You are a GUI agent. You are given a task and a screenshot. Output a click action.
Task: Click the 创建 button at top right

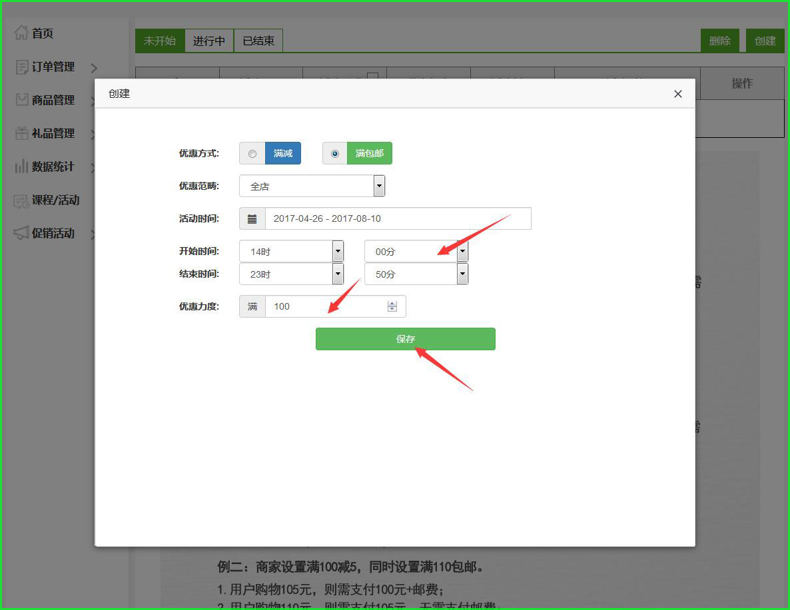coord(765,41)
